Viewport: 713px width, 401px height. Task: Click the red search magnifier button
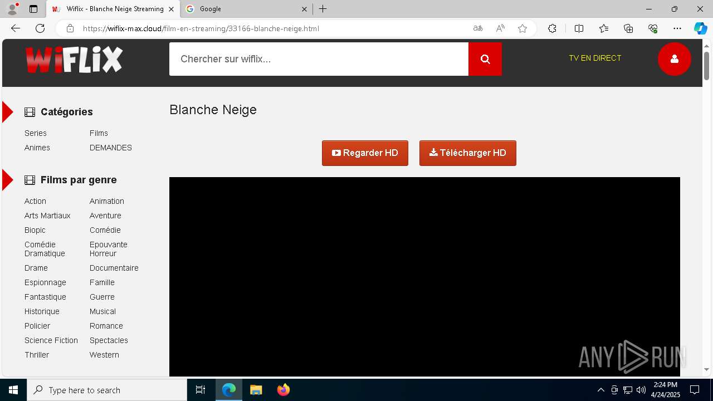[485, 59]
